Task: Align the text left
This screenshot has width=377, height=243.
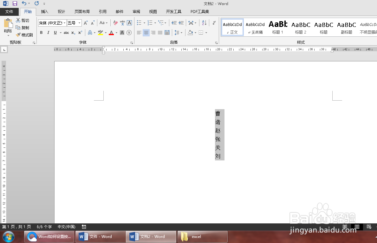Action: click(x=139, y=32)
